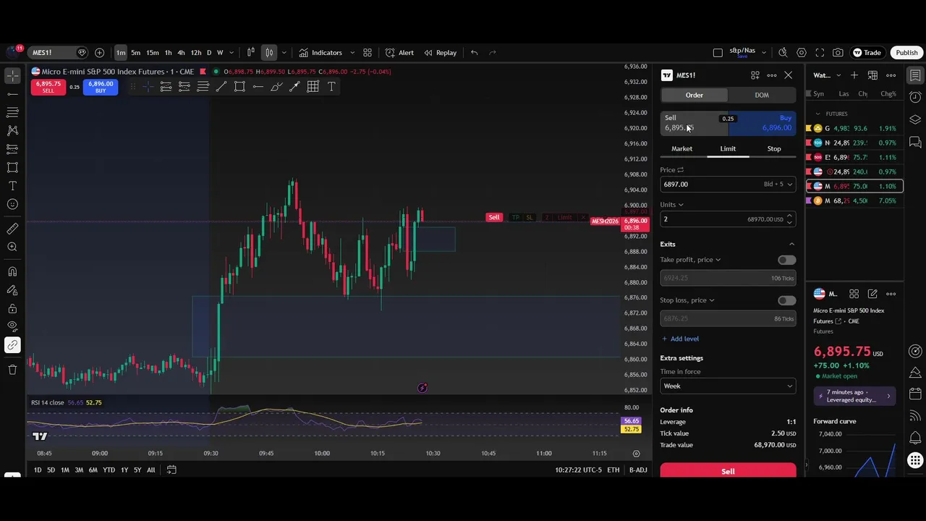
Task: Switch to Order view in panel
Action: pos(694,95)
